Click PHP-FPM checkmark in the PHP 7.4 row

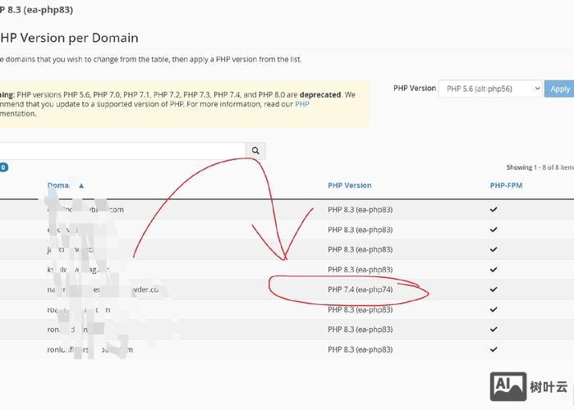(494, 289)
